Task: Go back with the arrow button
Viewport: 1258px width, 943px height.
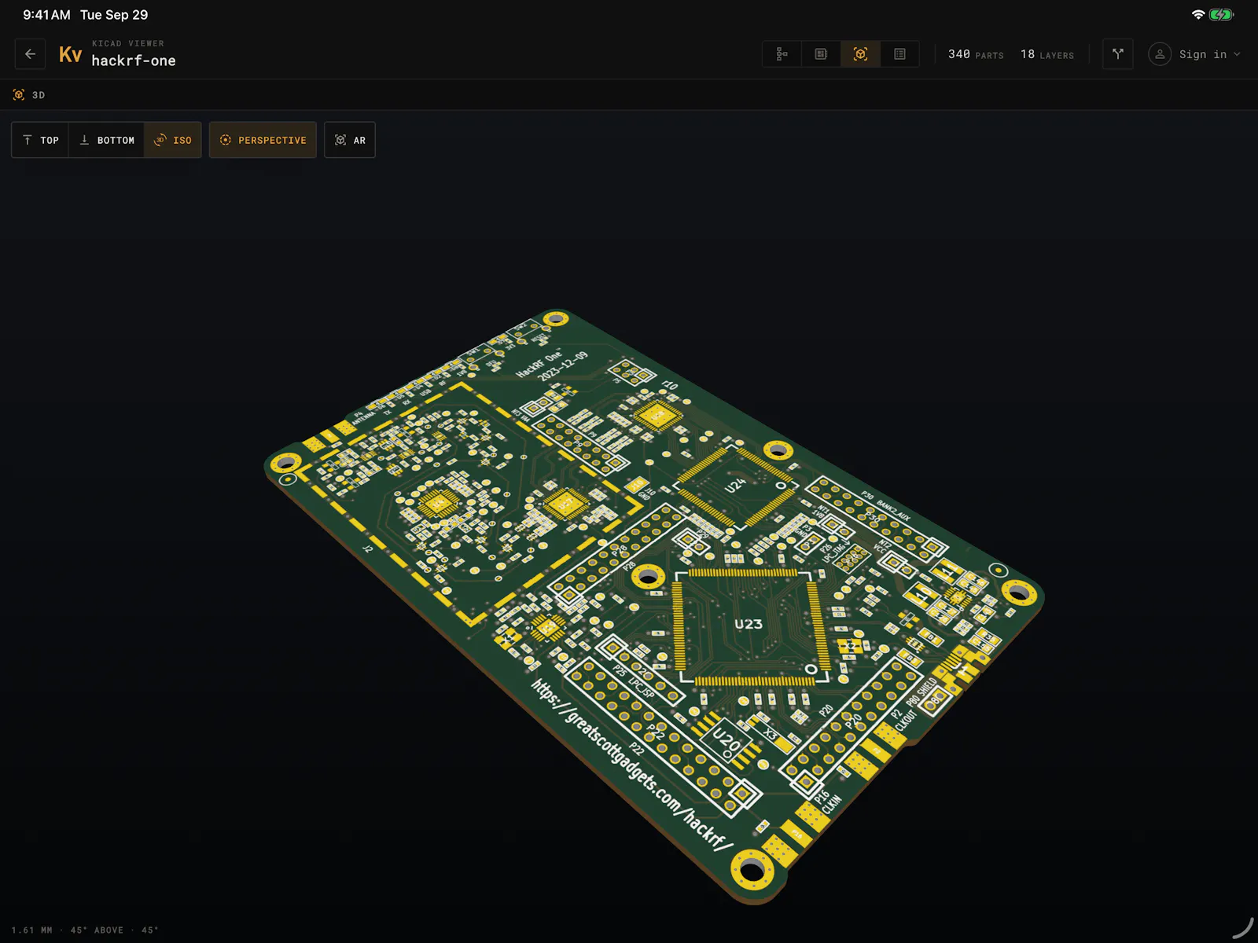Action: (30, 54)
